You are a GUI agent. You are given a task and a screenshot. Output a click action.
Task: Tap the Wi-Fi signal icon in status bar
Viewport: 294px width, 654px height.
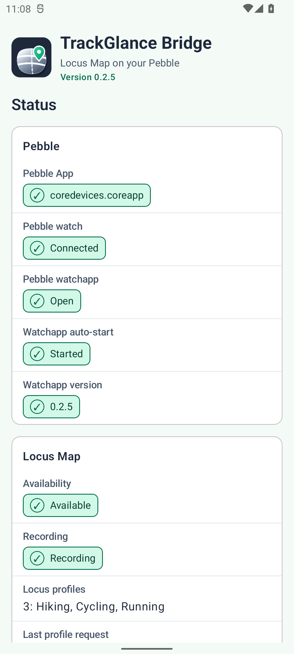(x=248, y=8)
